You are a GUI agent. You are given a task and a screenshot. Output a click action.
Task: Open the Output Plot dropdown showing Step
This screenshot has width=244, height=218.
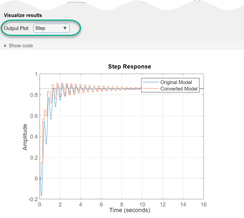click(x=51, y=28)
